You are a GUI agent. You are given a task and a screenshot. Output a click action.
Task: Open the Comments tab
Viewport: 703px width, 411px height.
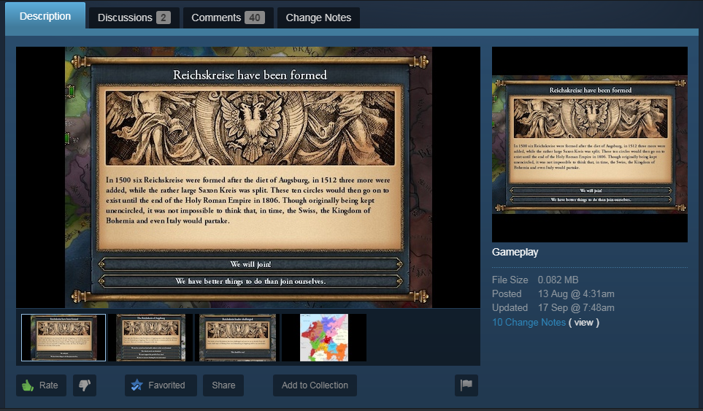[x=228, y=18]
